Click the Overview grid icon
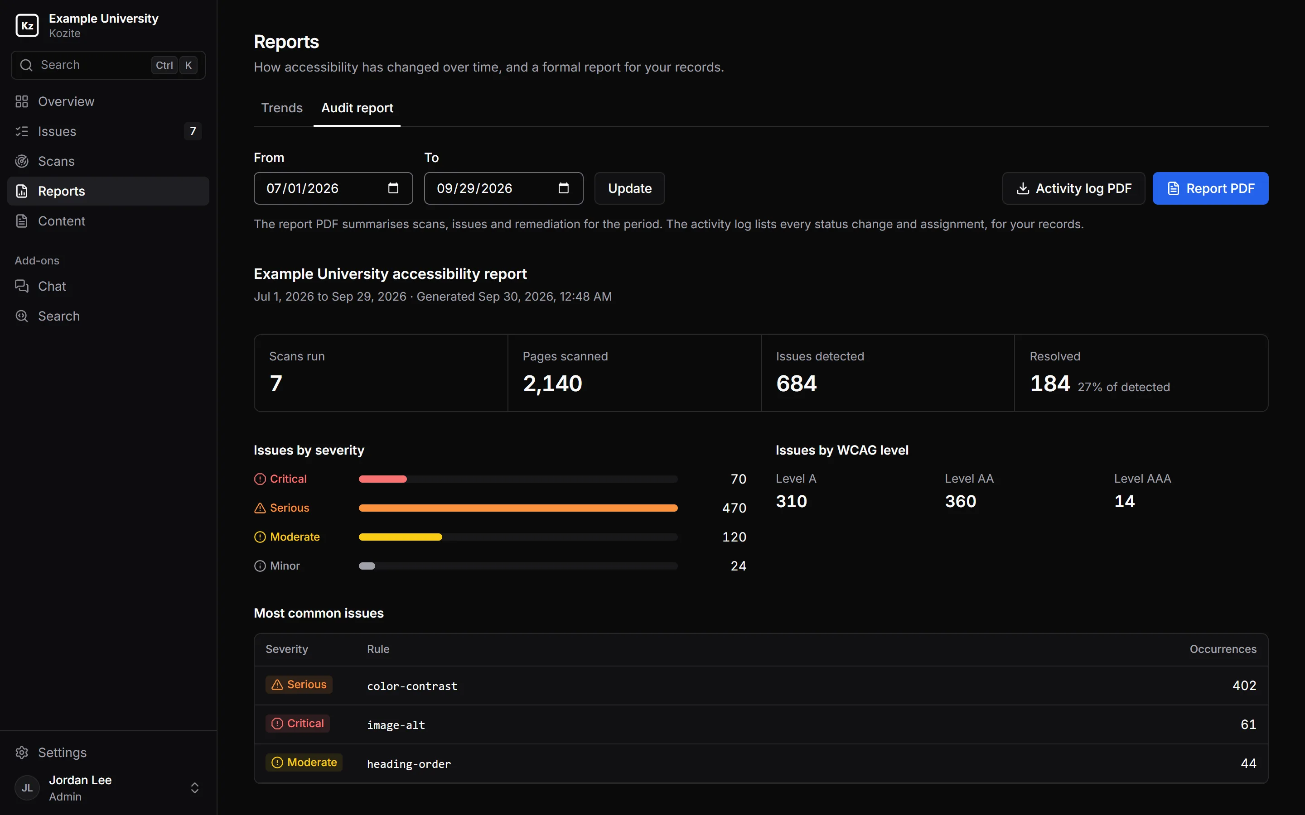Viewport: 1305px width, 815px height. [x=22, y=101]
